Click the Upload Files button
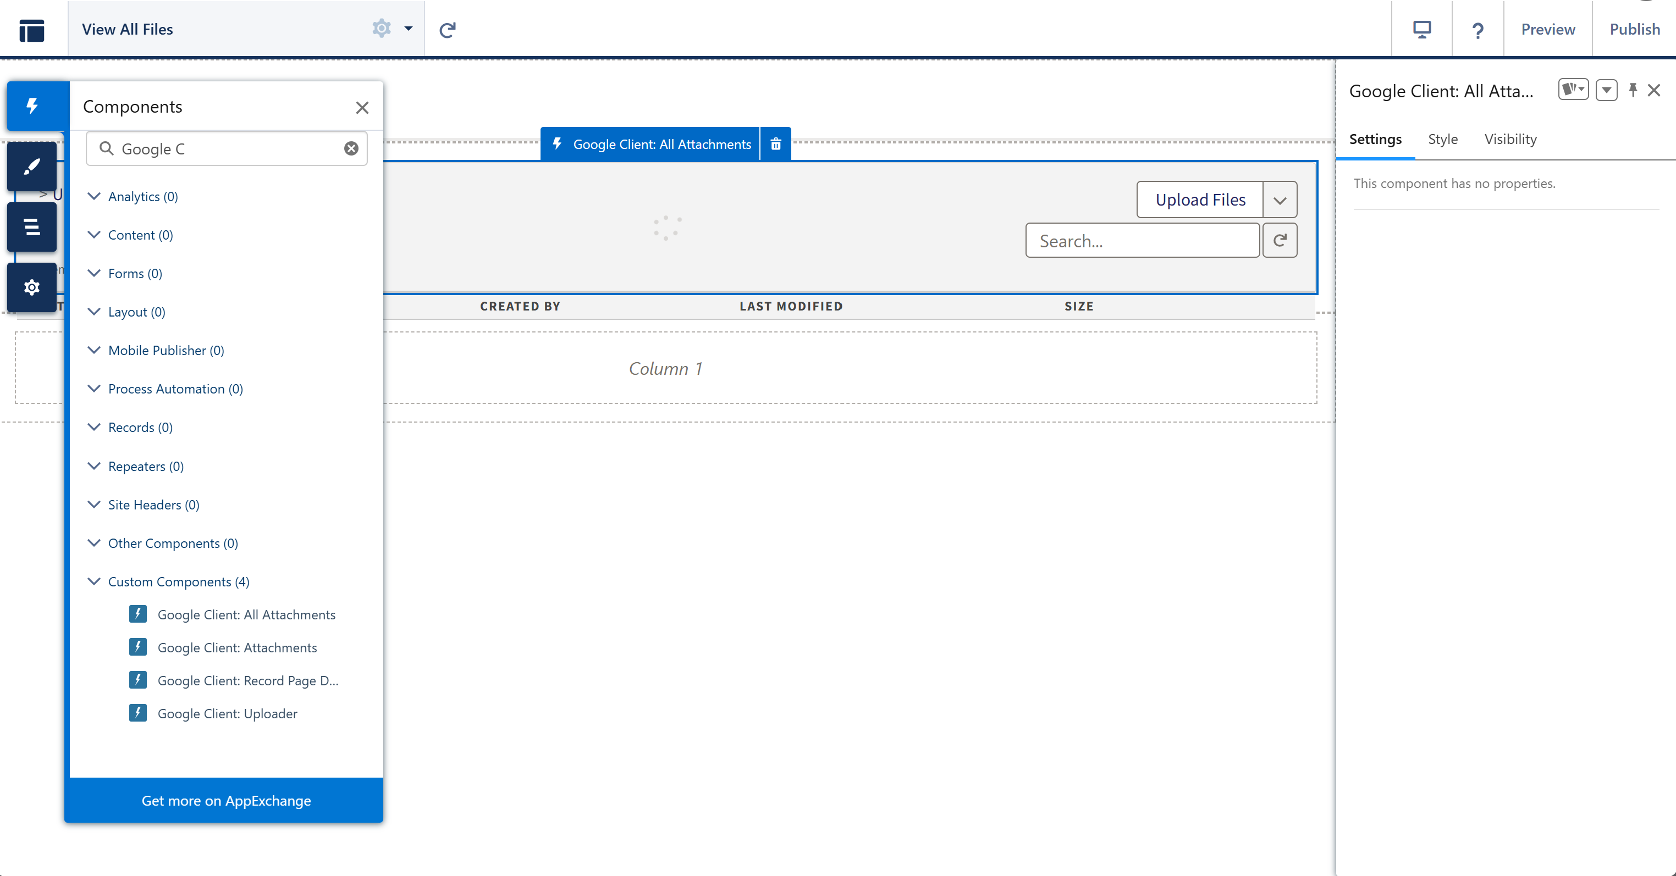This screenshot has height=876, width=1676. (1200, 199)
